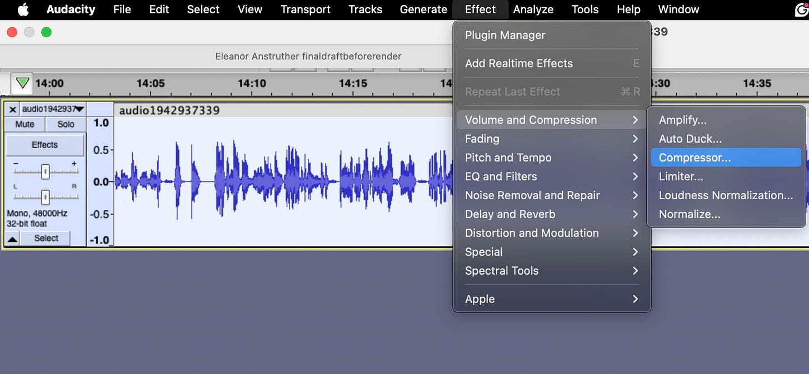The height and width of the screenshot is (374, 809).
Task: Click the vertical scale 0.0 label
Action: pyautogui.click(x=101, y=182)
